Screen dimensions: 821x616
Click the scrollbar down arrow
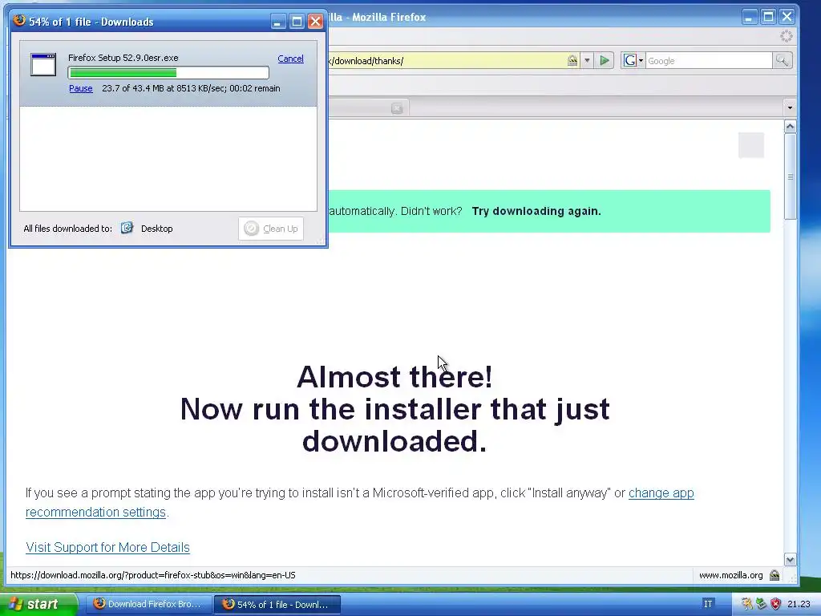pyautogui.click(x=790, y=559)
